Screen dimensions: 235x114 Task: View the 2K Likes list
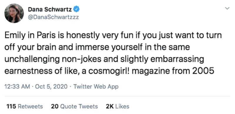click(x=117, y=106)
